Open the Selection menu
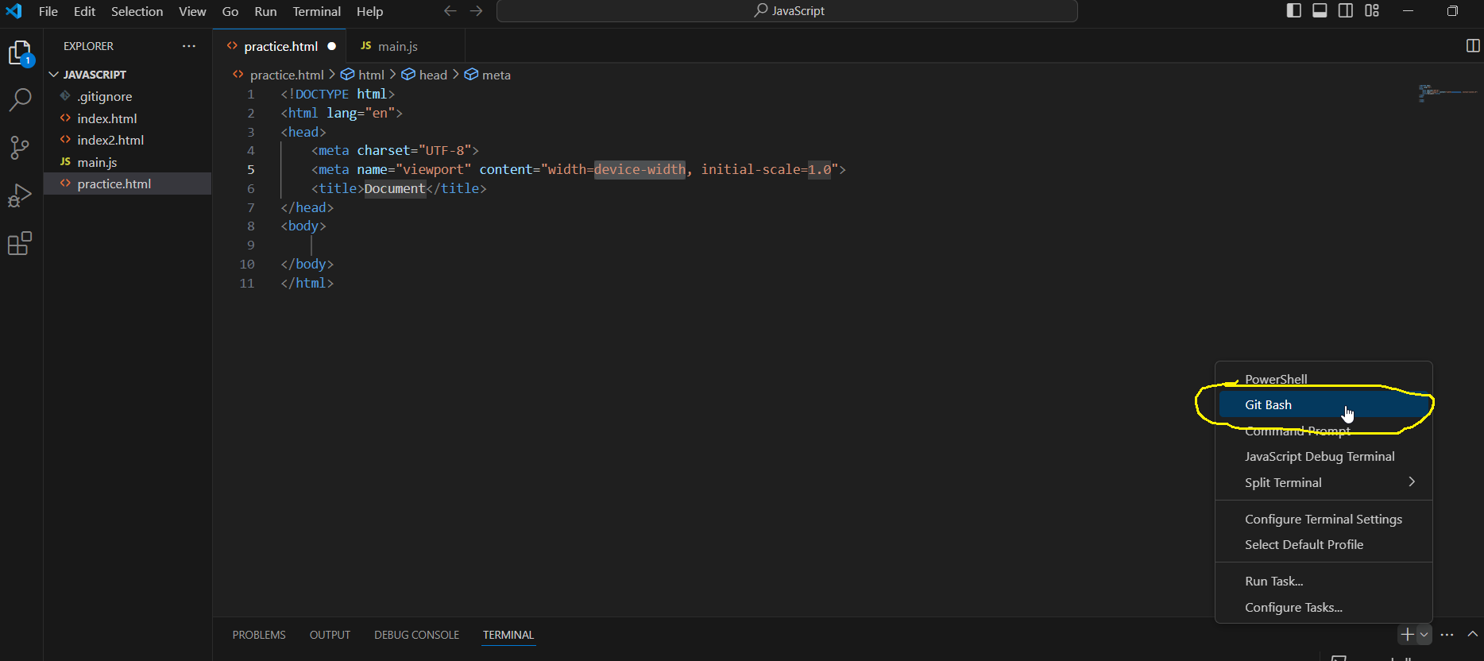Image resolution: width=1484 pixels, height=661 pixels. (137, 11)
